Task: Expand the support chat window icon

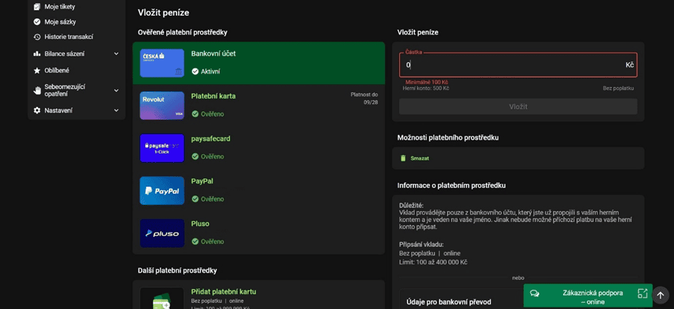Action: [x=643, y=293]
